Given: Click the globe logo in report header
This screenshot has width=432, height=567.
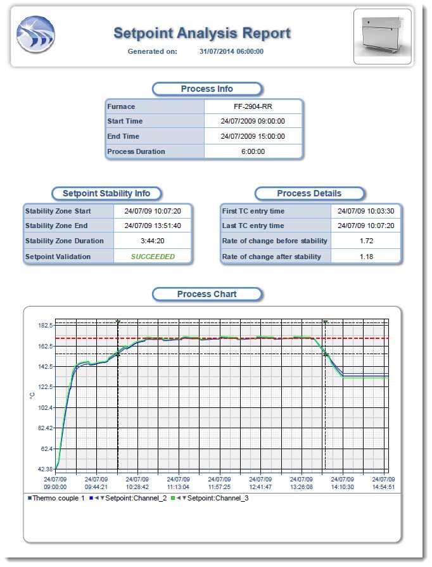Looking at the screenshot, I should tap(36, 34).
